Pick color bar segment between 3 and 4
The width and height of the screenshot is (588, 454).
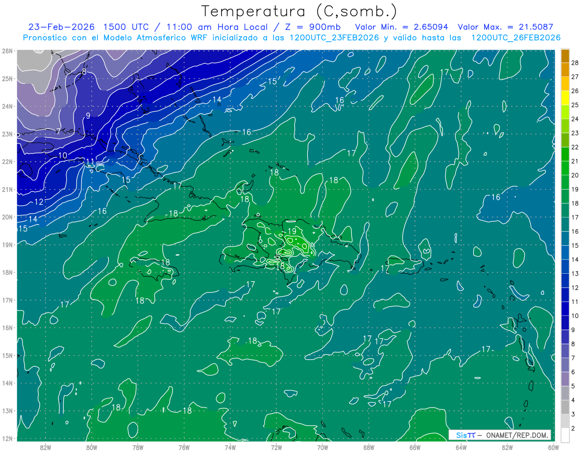point(565,407)
